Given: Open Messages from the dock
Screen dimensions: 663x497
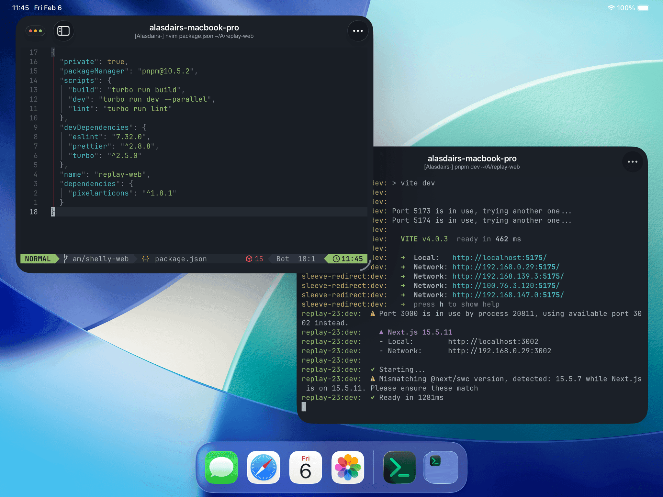Looking at the screenshot, I should click(x=221, y=467).
